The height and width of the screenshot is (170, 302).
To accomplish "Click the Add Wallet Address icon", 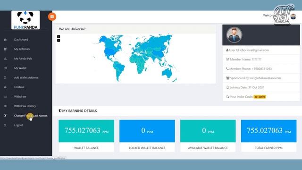I will [x=5, y=77].
